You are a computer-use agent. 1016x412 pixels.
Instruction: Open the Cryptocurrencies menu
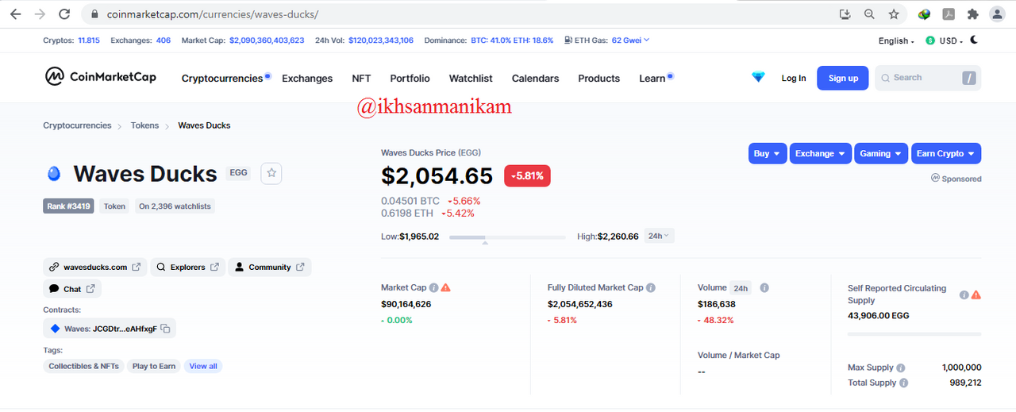[222, 78]
